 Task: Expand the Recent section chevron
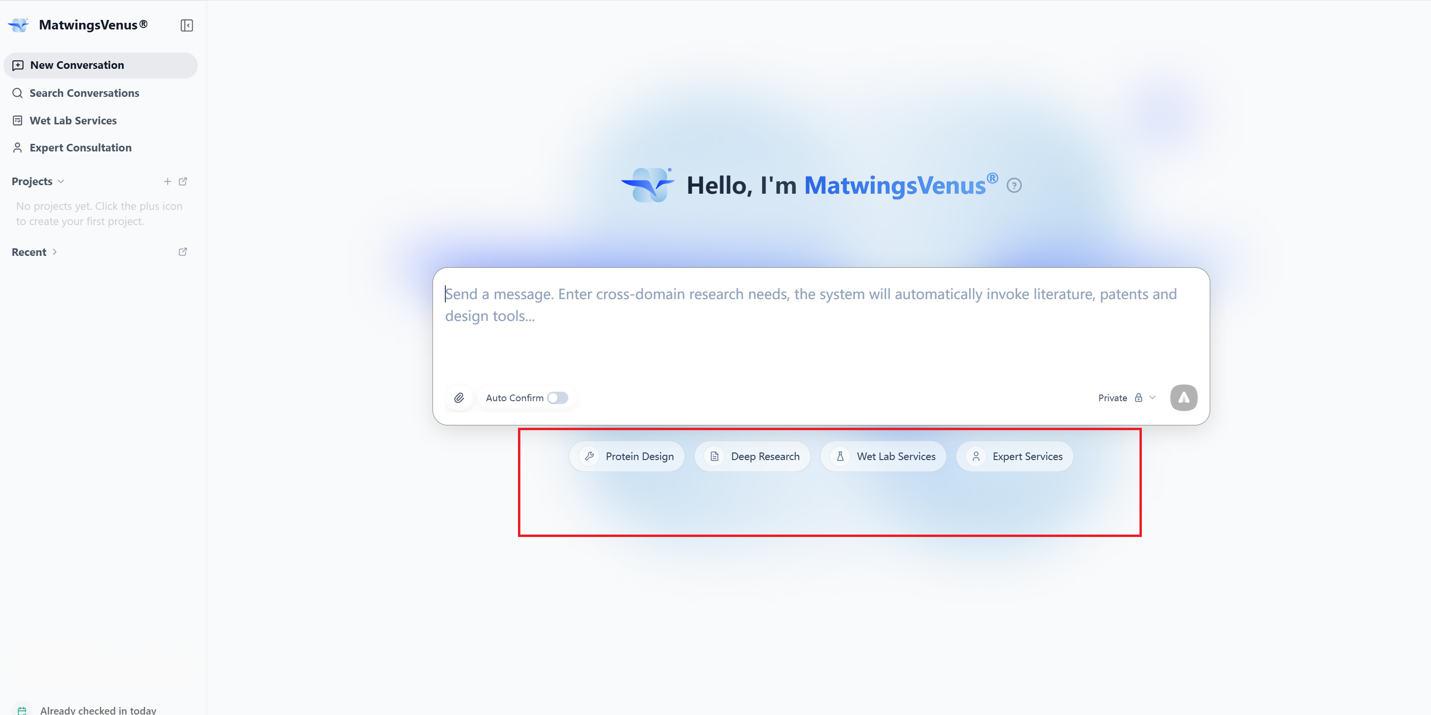click(55, 252)
